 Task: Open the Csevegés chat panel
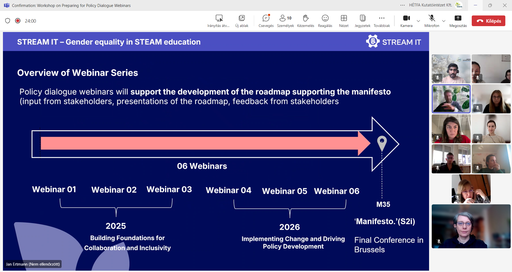[266, 21]
